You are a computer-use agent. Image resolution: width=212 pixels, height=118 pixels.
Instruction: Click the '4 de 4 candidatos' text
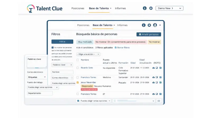pyautogui.click(x=85, y=48)
